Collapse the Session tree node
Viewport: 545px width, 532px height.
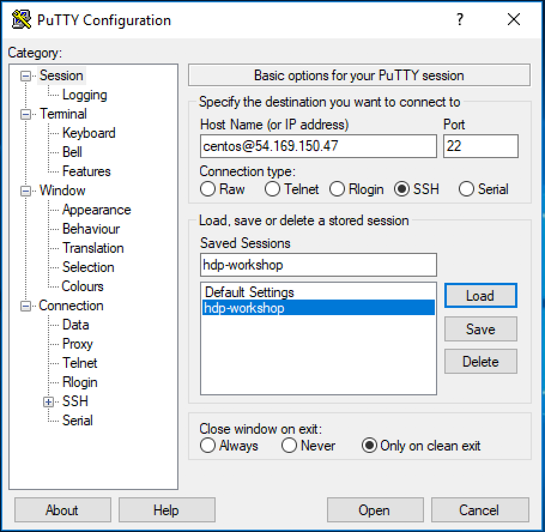pos(26,76)
